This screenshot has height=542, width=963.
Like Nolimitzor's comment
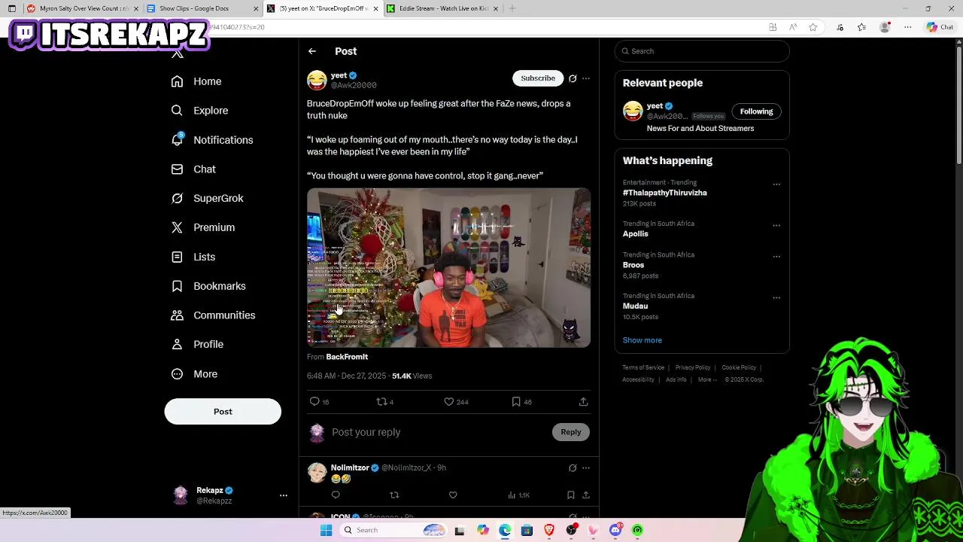453,495
